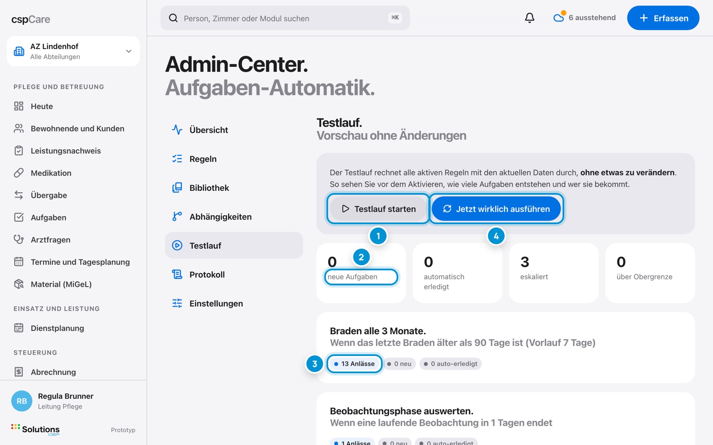Click the über Obergrenze stat card
This screenshot has height=445, width=713.
pyautogui.click(x=650, y=273)
